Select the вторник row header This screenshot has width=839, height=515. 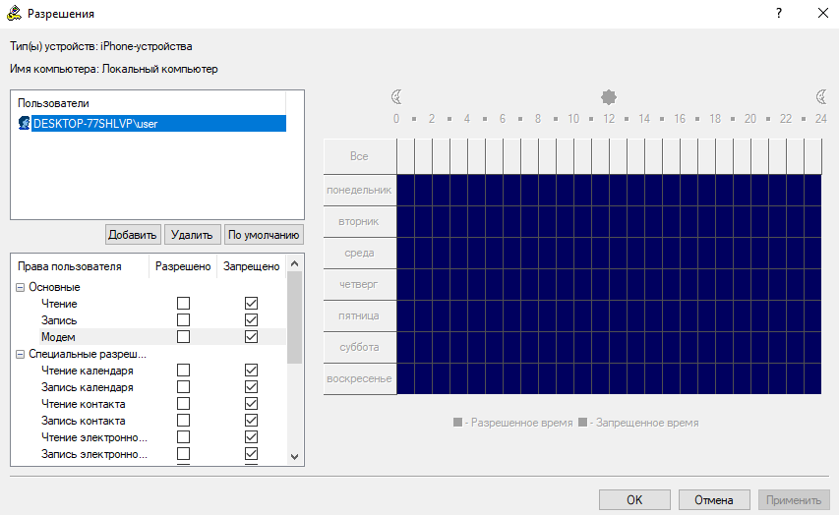tap(360, 221)
